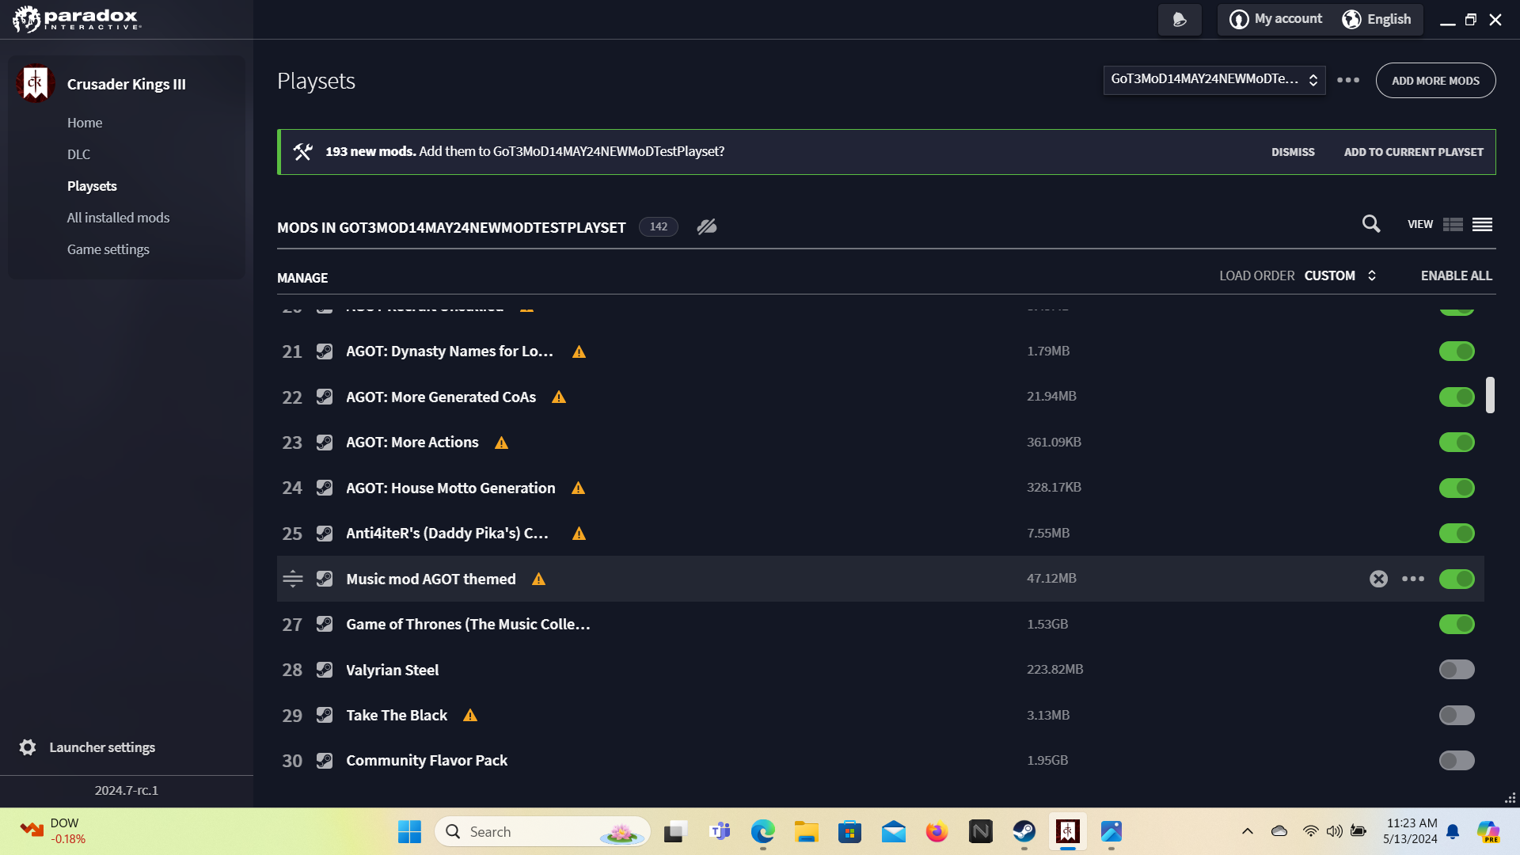Click Steam source icon for Community Flavor Pack
1520x855 pixels.
(325, 761)
